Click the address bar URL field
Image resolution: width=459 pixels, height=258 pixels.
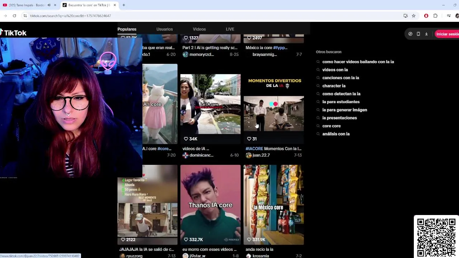click(x=212, y=16)
